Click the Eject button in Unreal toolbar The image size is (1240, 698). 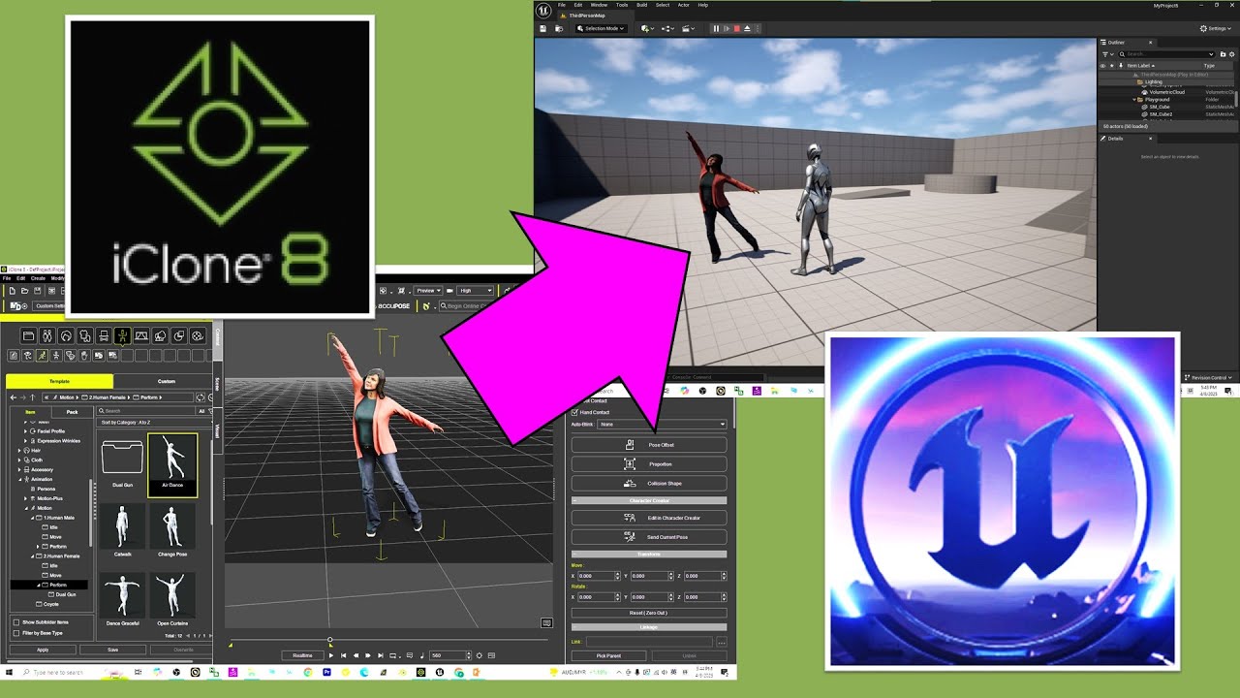(x=747, y=28)
